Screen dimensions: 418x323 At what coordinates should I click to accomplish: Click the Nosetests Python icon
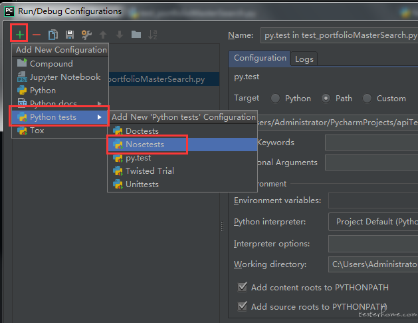click(118, 145)
